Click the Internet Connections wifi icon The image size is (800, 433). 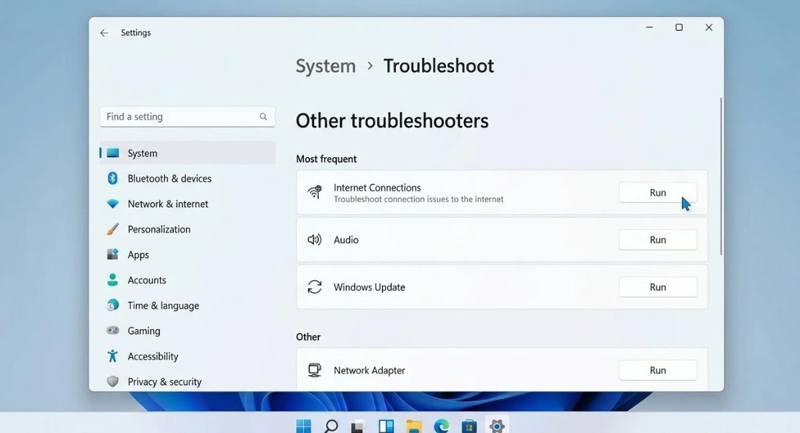click(x=315, y=193)
